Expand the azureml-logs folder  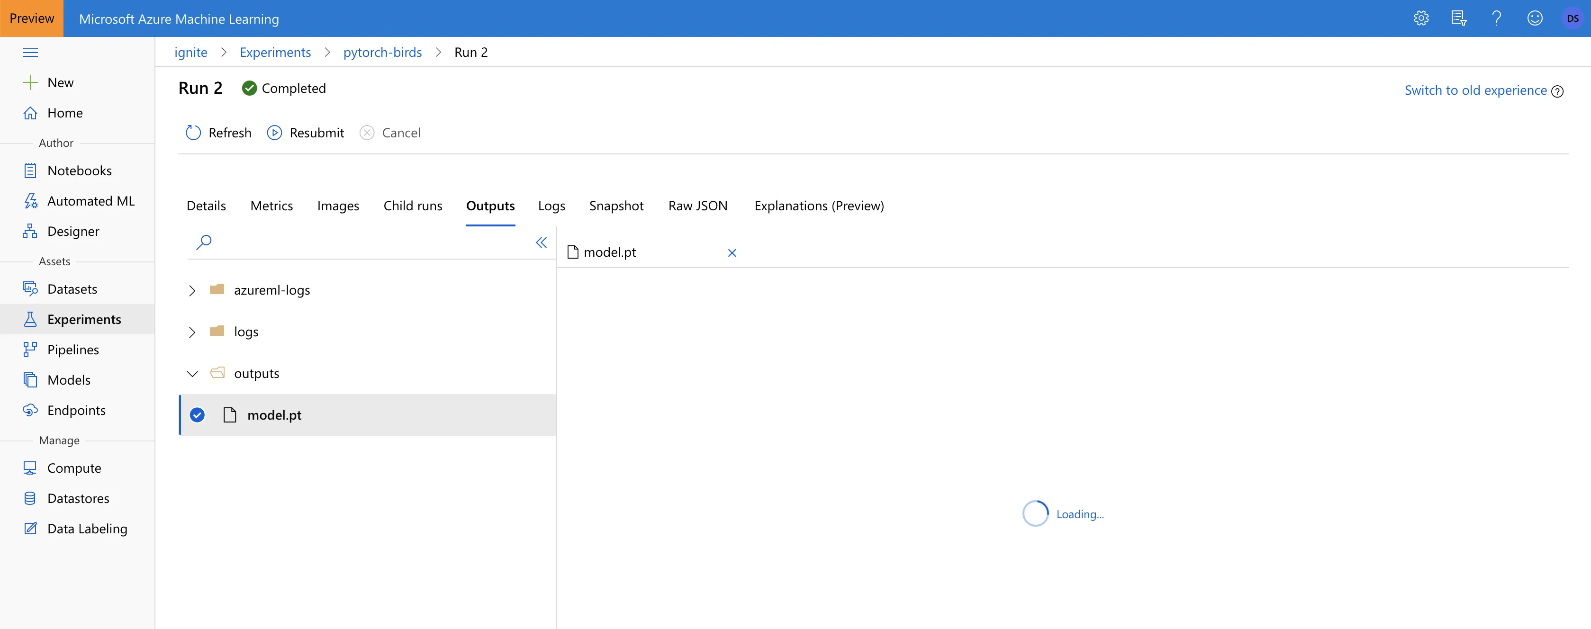click(x=192, y=291)
